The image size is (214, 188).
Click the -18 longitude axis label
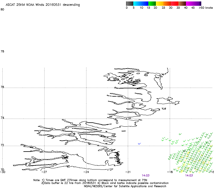[x=170, y=172]
